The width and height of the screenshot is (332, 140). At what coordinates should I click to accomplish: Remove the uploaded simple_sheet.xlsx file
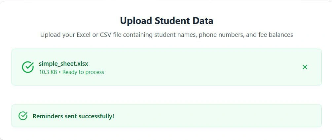point(305,67)
